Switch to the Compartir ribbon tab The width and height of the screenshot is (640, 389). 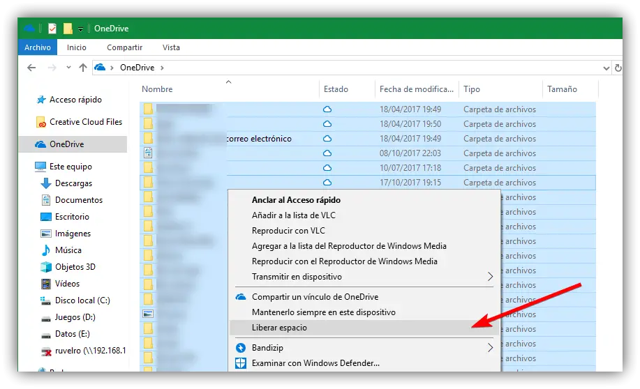click(x=124, y=47)
